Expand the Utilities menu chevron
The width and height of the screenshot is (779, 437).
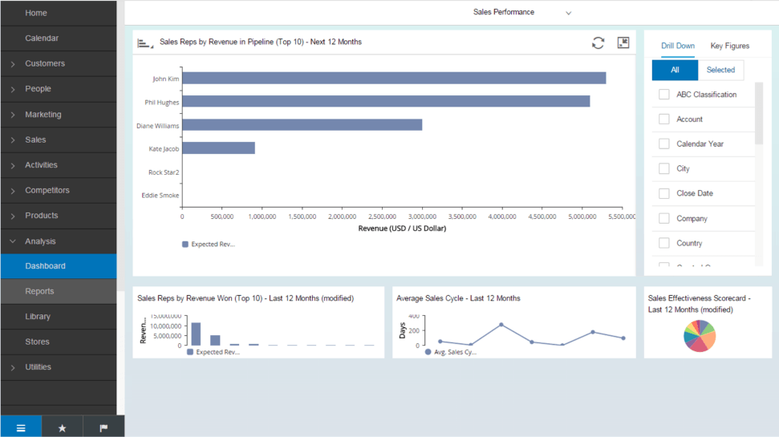13,367
